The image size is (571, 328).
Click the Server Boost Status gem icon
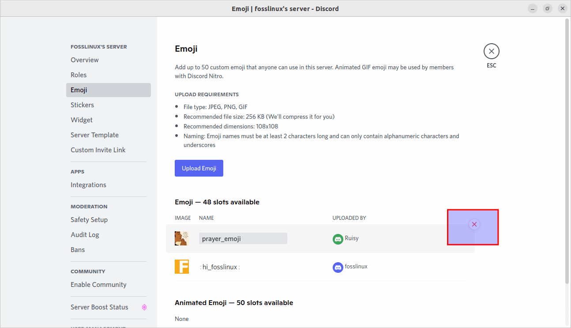(144, 307)
